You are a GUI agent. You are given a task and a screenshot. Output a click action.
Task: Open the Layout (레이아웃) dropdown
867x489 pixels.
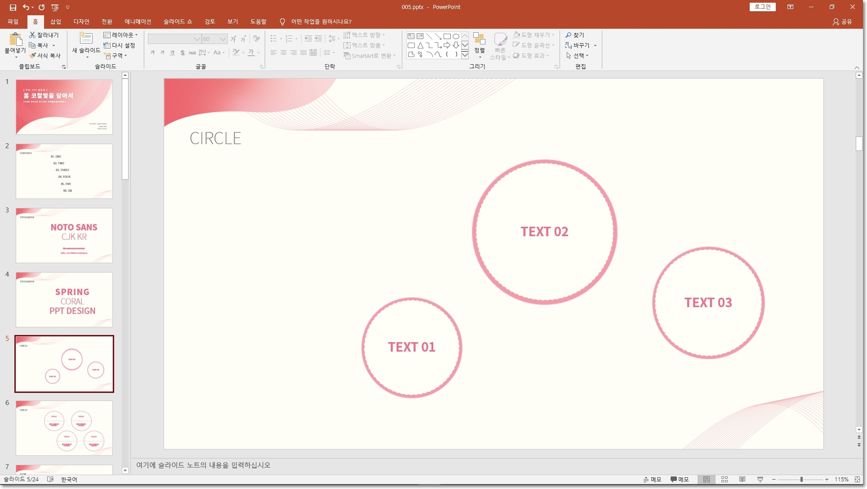coord(120,35)
